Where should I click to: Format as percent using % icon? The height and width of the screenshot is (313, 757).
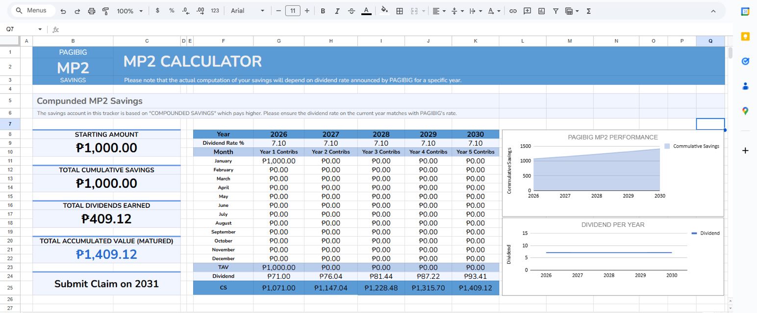[172, 11]
